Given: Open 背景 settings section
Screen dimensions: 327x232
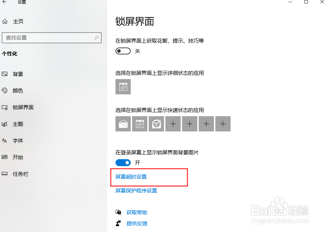Looking at the screenshot, I should pos(18,74).
